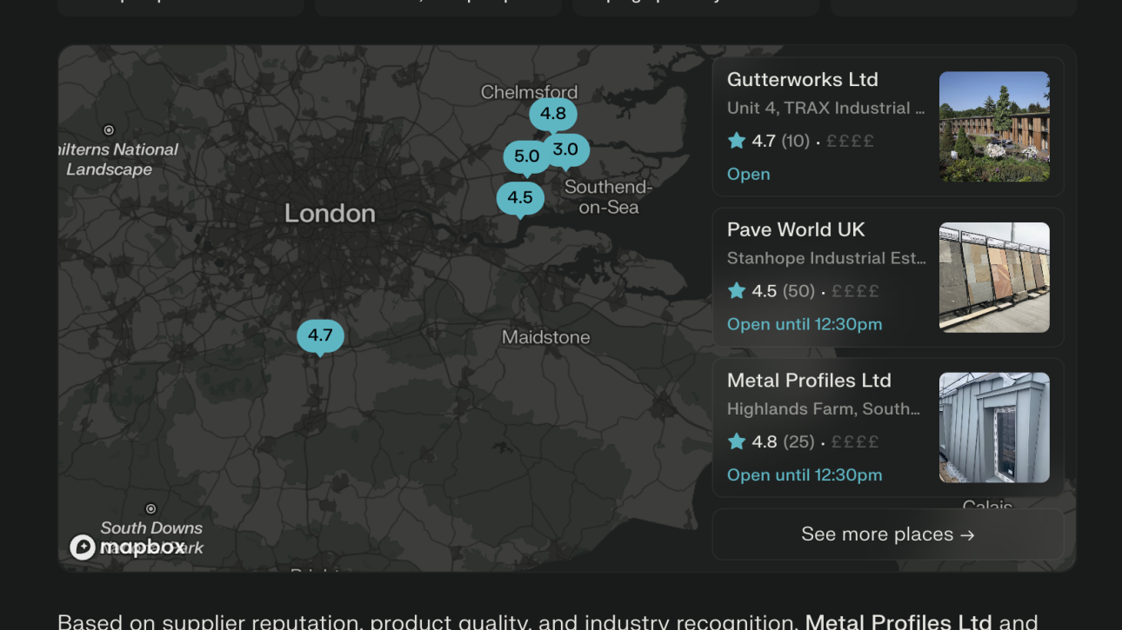Click the Chilterns National Landscape park marker
The height and width of the screenshot is (630, 1122).
(109, 130)
